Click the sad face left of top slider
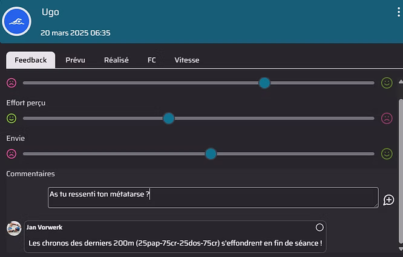 (11, 83)
